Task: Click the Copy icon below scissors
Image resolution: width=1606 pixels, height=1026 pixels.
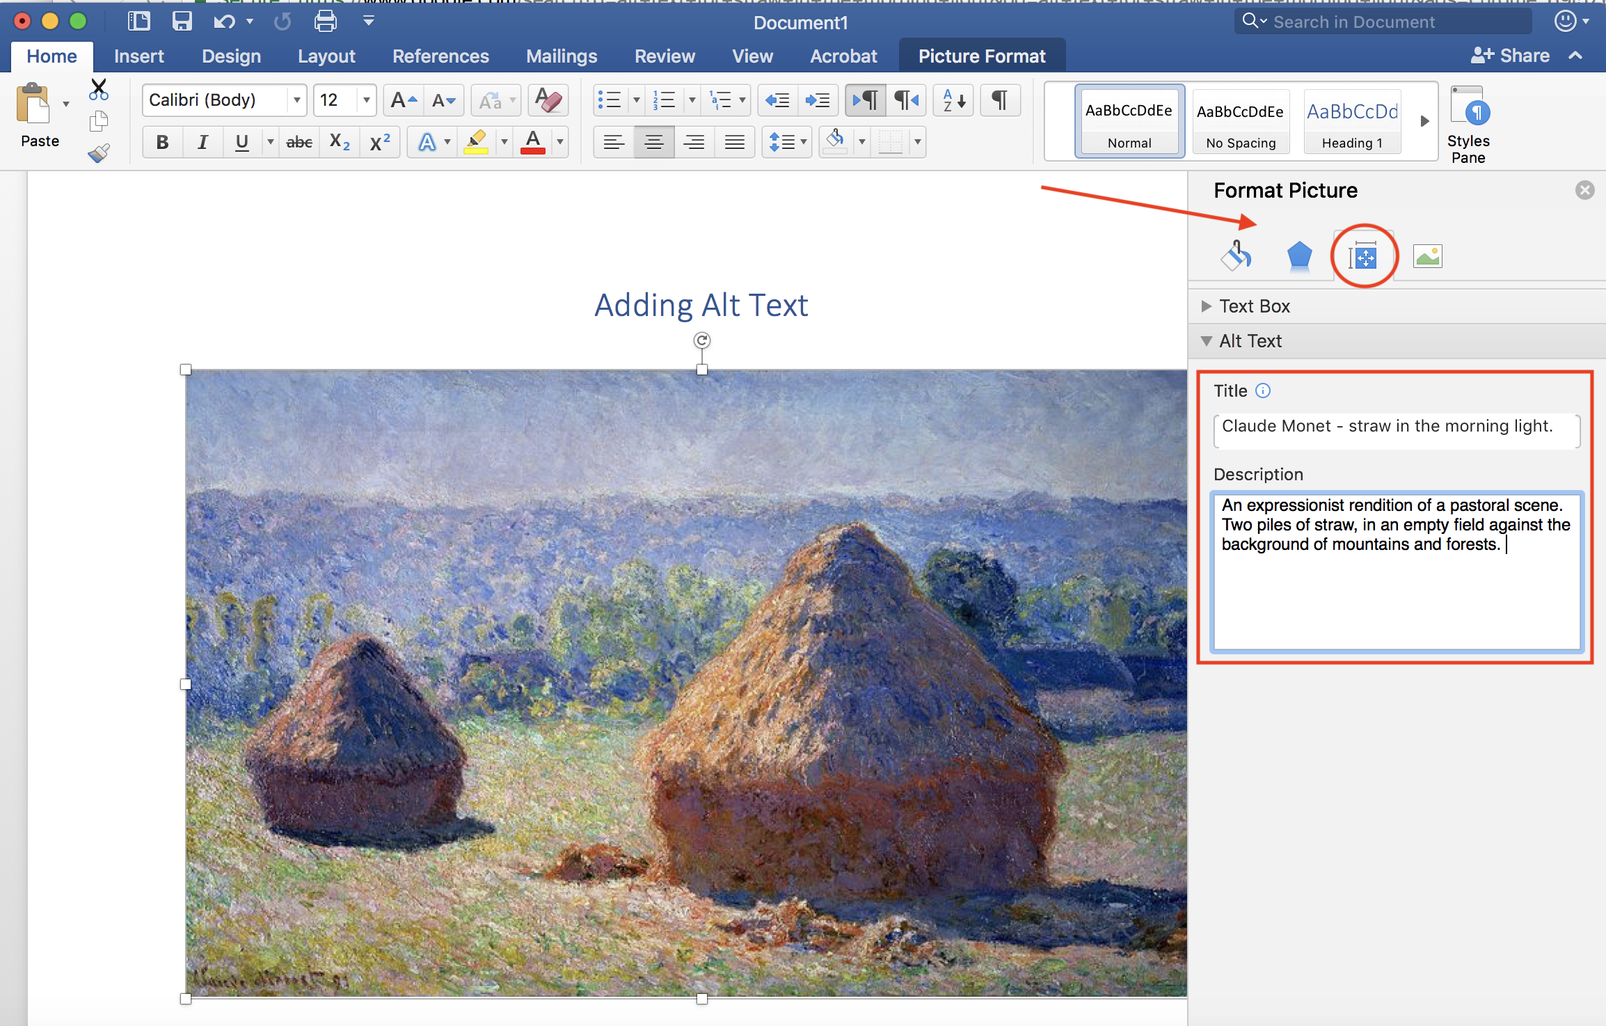Action: pos(99,122)
